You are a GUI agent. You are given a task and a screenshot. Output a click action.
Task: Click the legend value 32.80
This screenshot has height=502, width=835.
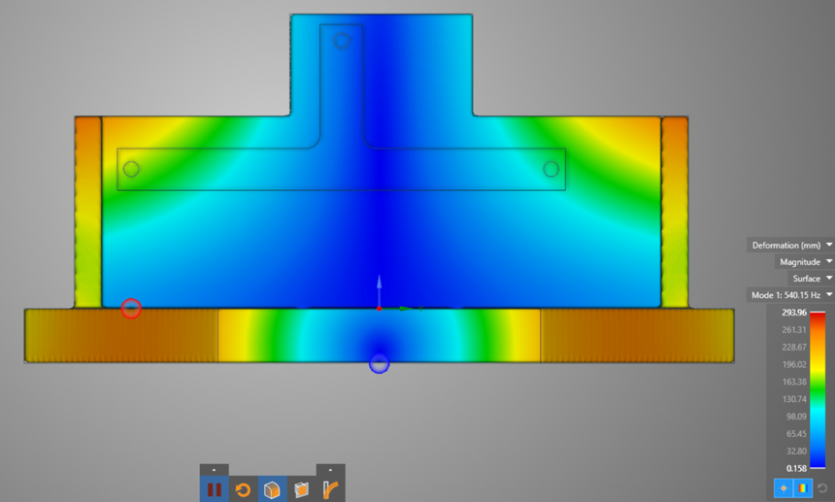pos(796,451)
